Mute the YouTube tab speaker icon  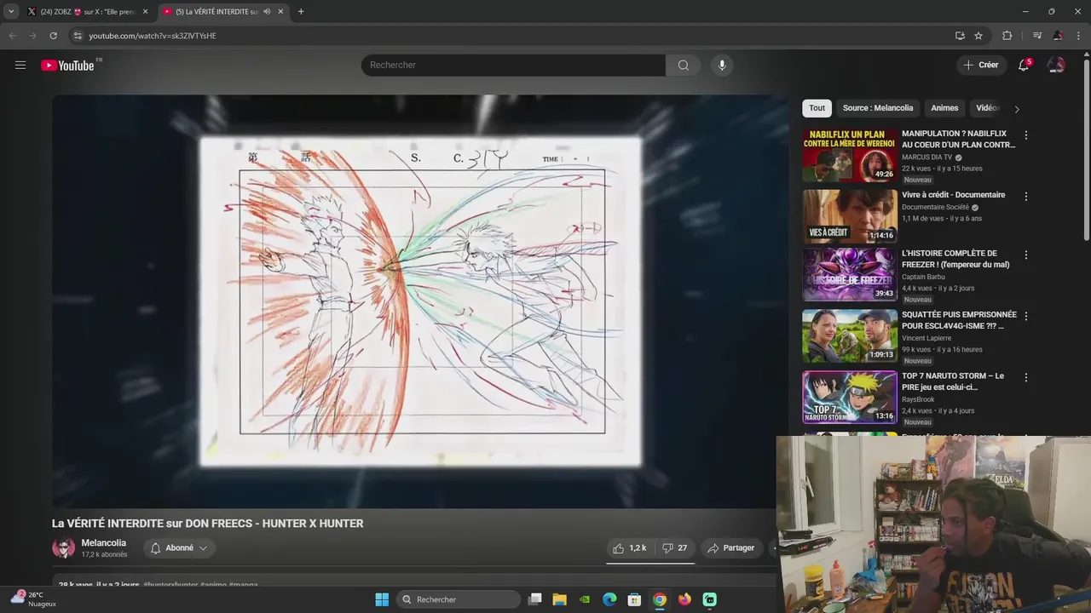click(x=267, y=12)
